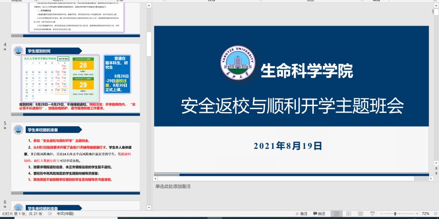Click the 中文(中国) language indicator
The image size is (439, 219).
tap(65, 213)
